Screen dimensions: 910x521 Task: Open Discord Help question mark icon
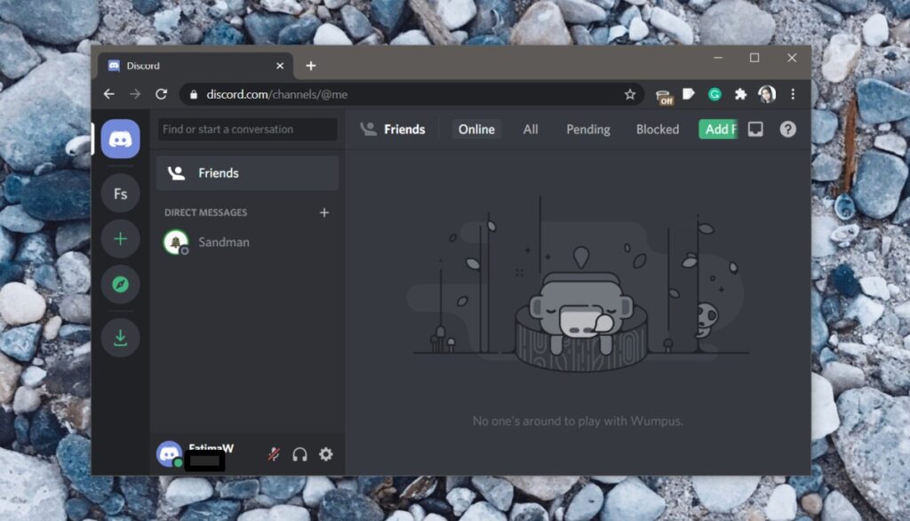click(787, 129)
